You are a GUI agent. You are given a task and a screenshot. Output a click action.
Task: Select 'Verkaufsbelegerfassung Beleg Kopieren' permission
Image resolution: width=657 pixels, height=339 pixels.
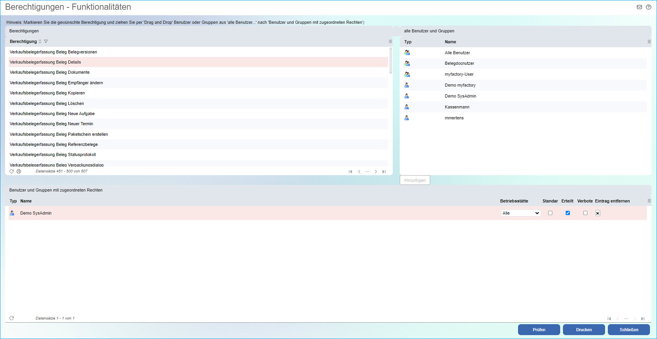[x=47, y=93]
